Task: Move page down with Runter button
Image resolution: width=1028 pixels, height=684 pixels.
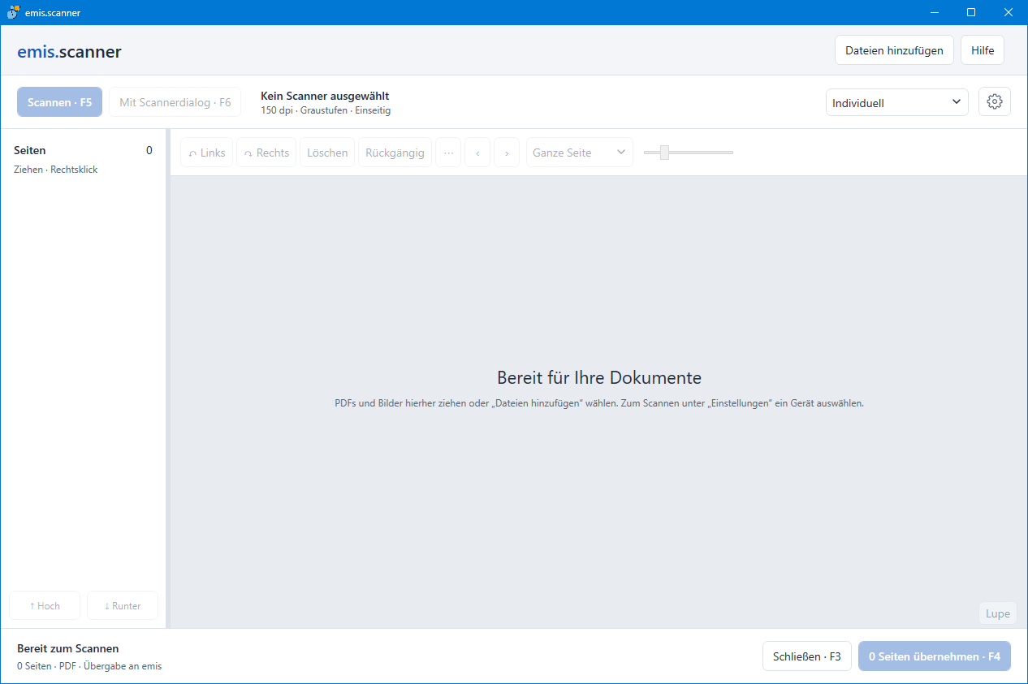Action: (x=123, y=605)
